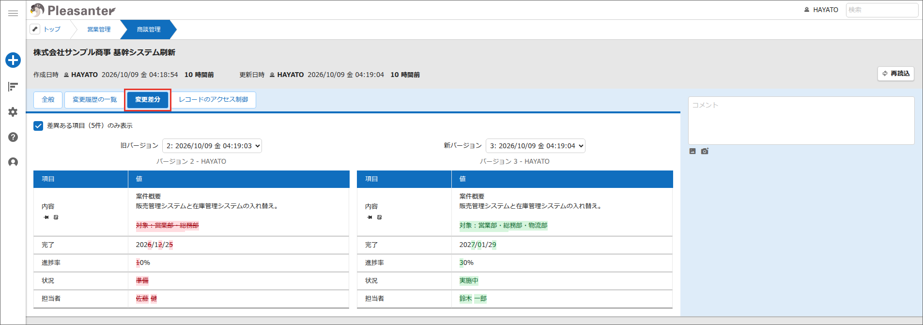Image resolution: width=923 pixels, height=325 pixels.
Task: Click the 値 header of the new version table
Action: 562,179
